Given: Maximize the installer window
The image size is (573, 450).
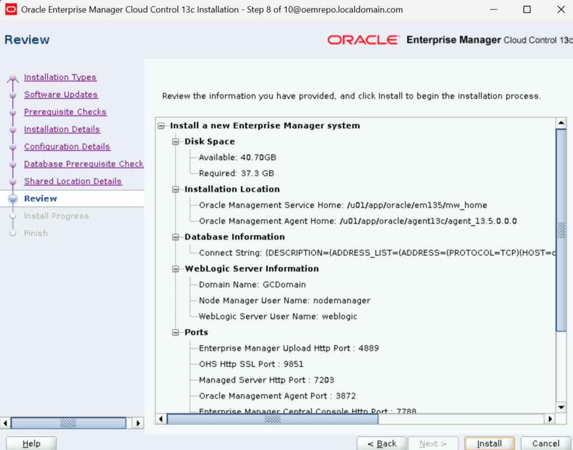Looking at the screenshot, I should (x=527, y=10).
